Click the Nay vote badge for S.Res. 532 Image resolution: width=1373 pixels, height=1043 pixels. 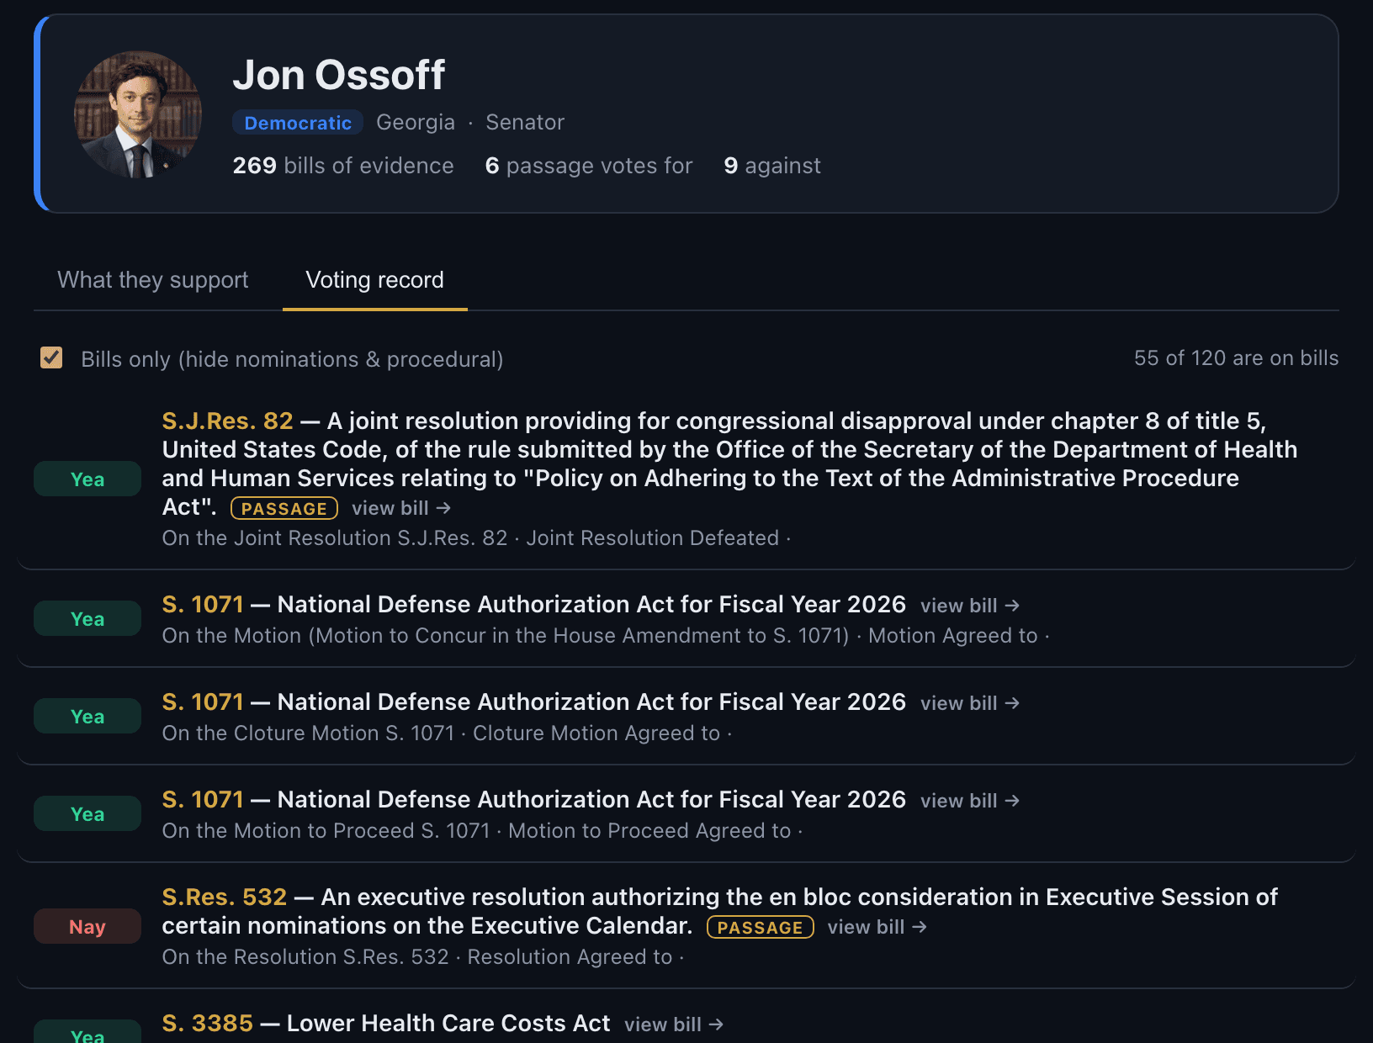click(x=87, y=926)
